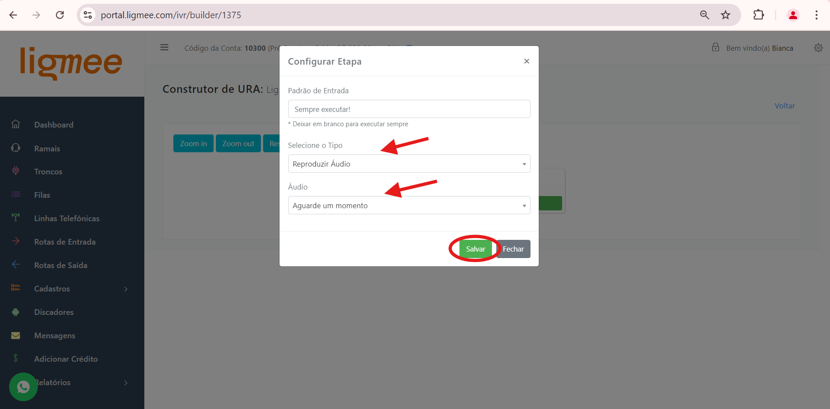Expand the Relatórios submenu arrow
The width and height of the screenshot is (830, 409).
[126, 383]
